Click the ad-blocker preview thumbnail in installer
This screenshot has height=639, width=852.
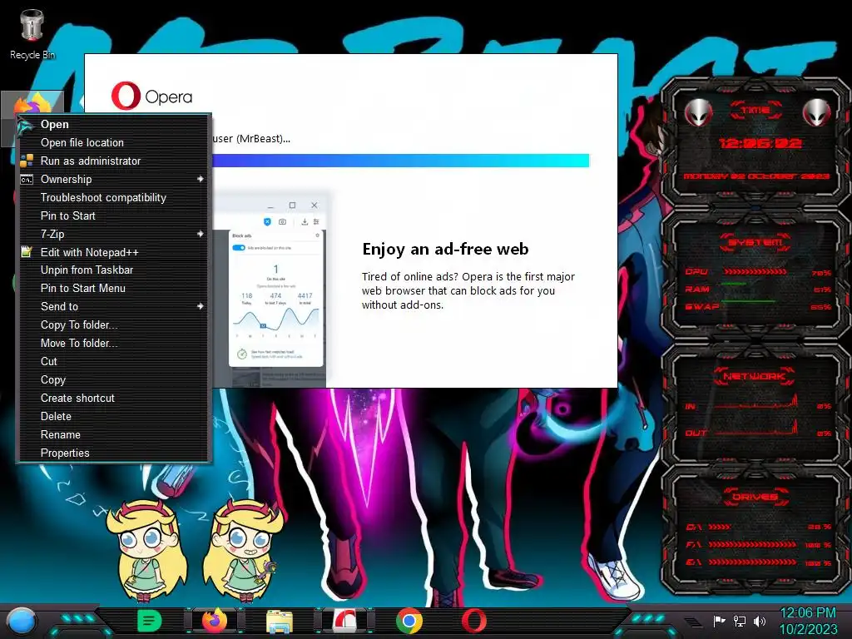[270, 290]
